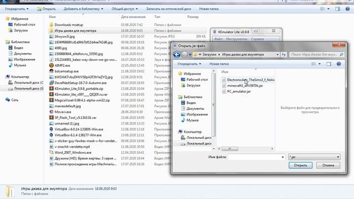This screenshot has width=354, height=199.
Task: Click Новая папка in Explorer toolbar
Action: click(209, 9)
